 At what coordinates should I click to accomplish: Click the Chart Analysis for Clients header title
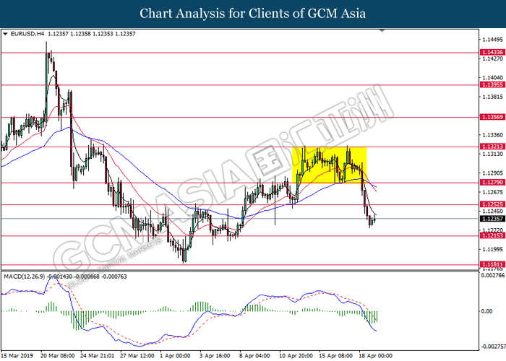(x=253, y=14)
